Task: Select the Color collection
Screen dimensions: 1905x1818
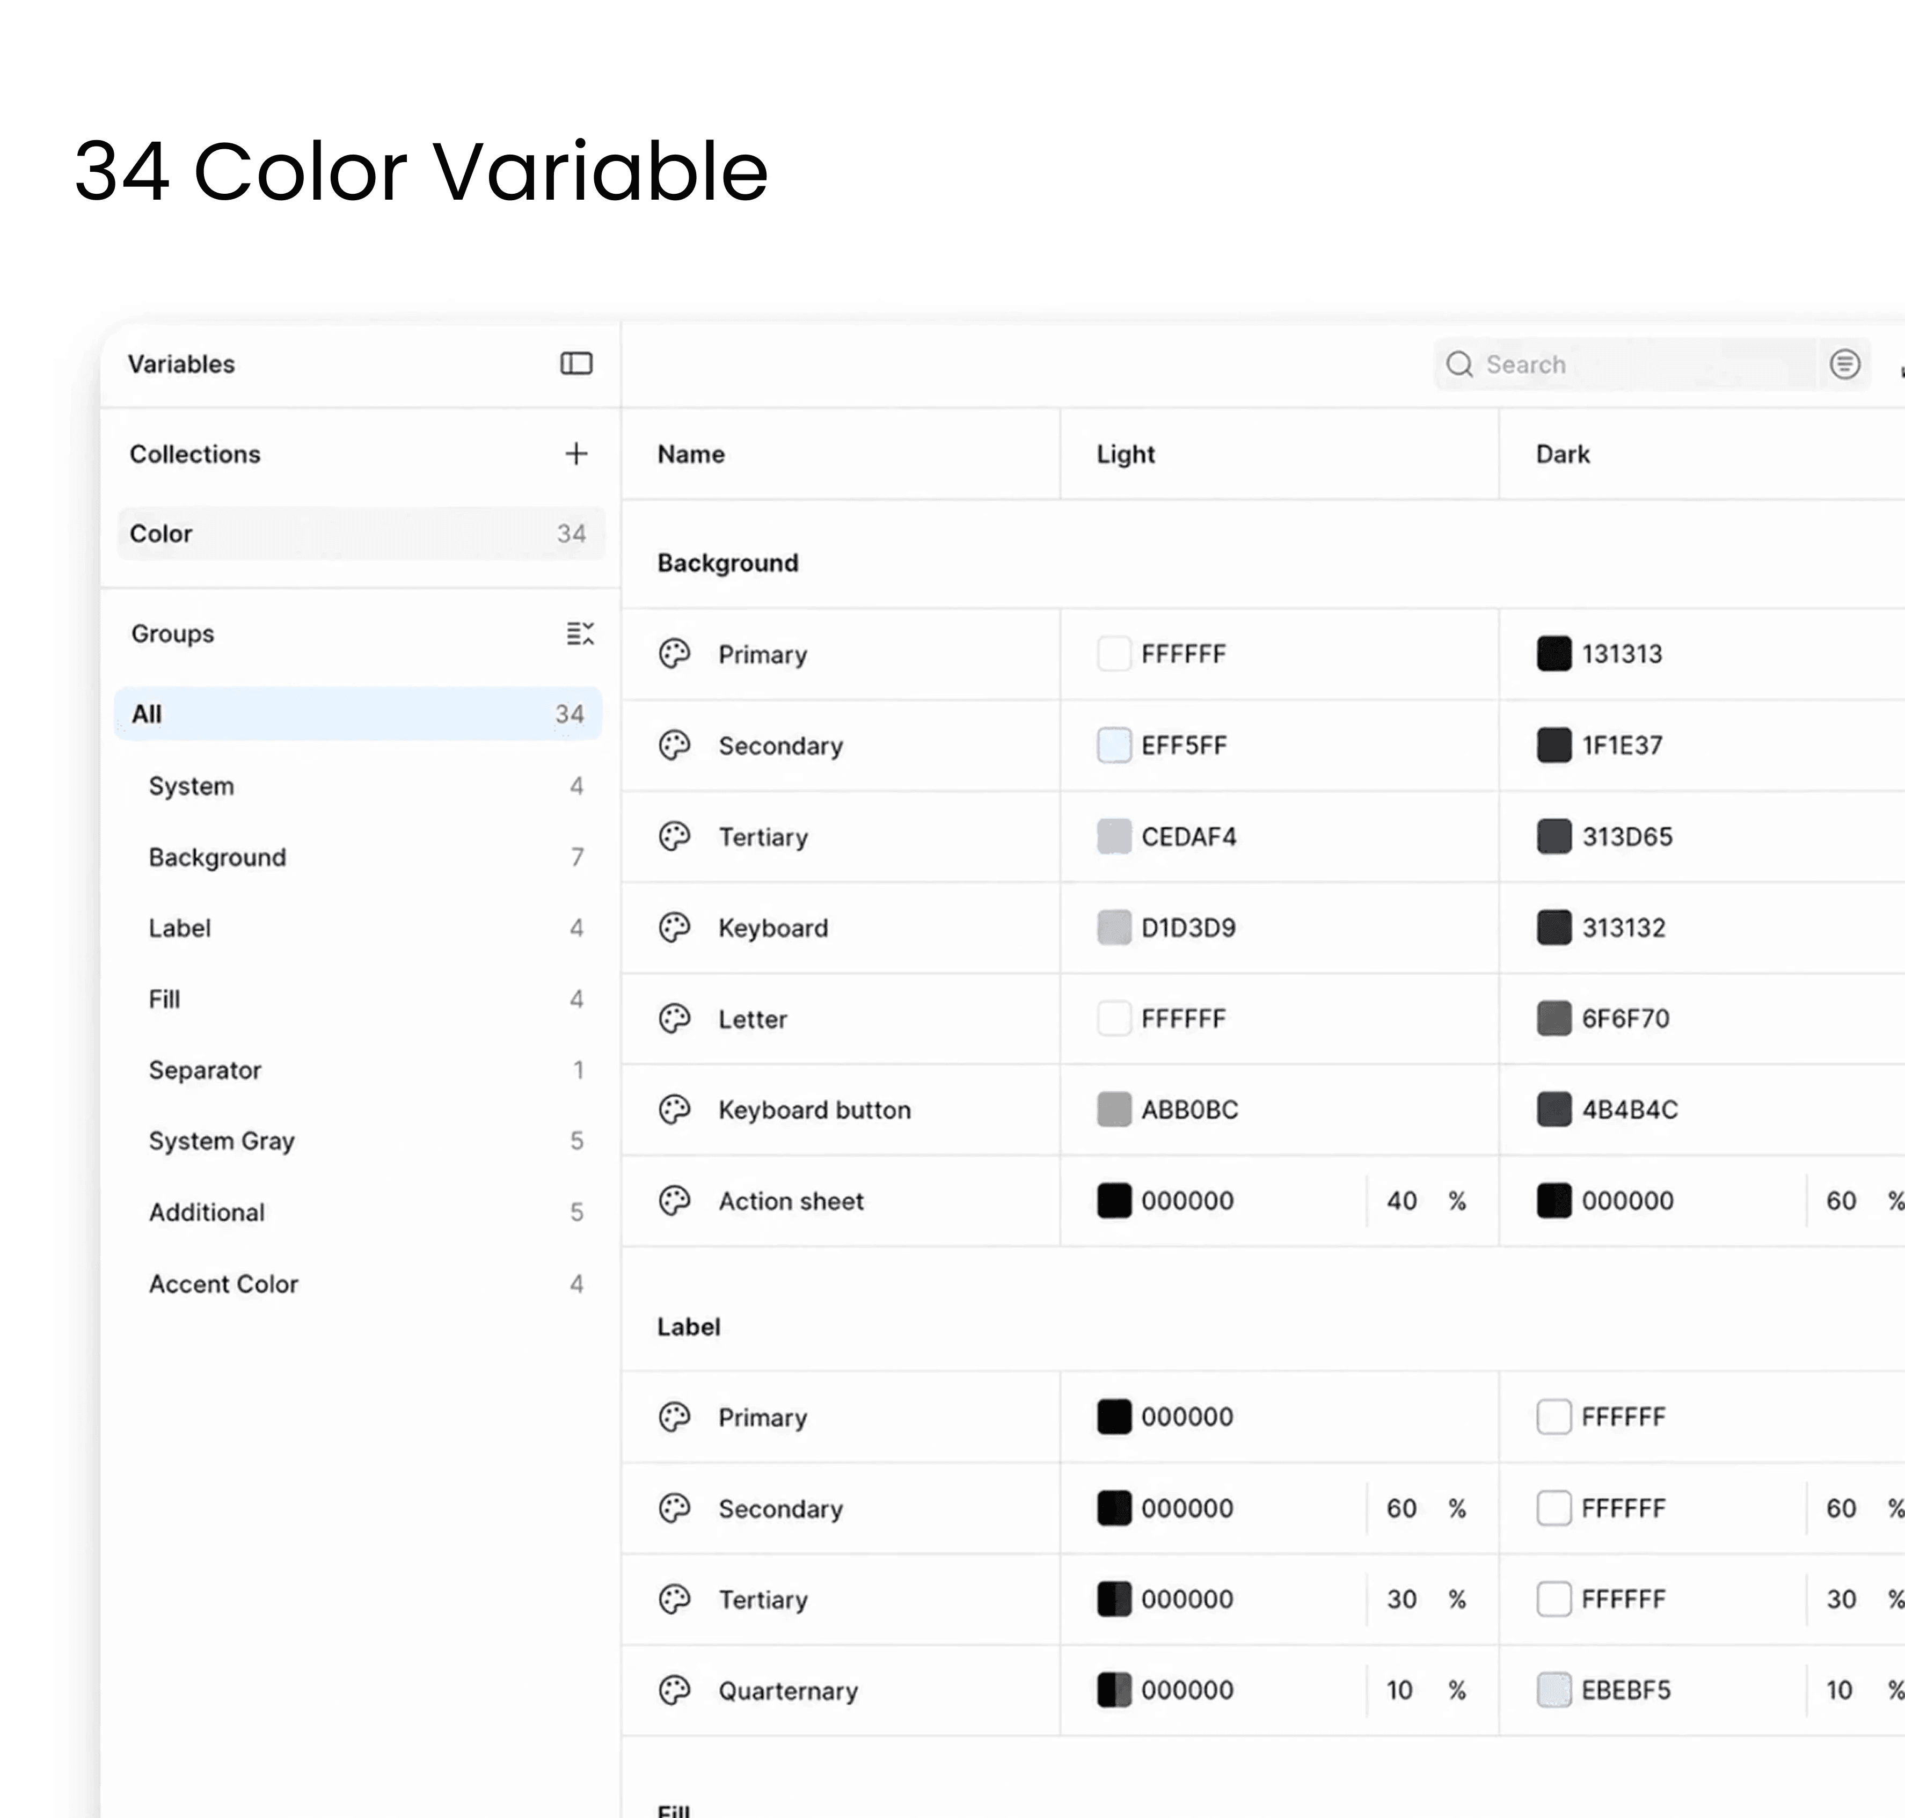Action: [361, 534]
